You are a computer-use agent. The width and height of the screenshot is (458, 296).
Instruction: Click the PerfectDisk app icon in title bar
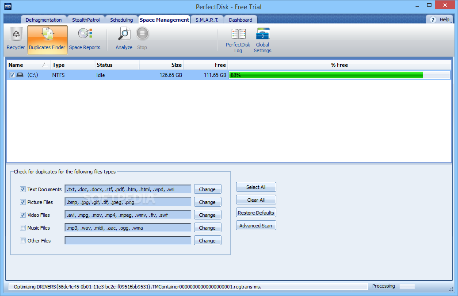[x=8, y=7]
